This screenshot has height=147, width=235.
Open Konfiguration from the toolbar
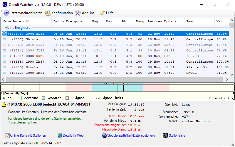pyautogui.click(x=59, y=13)
